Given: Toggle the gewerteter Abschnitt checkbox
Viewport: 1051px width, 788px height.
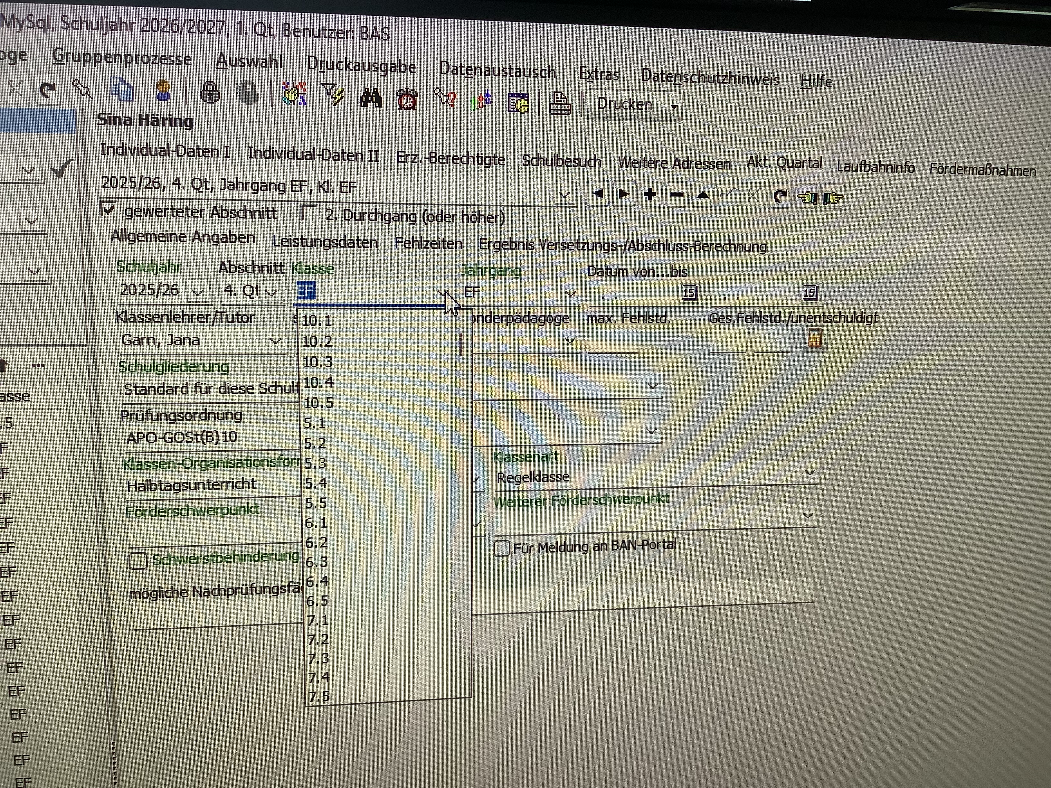Looking at the screenshot, I should point(109,209).
